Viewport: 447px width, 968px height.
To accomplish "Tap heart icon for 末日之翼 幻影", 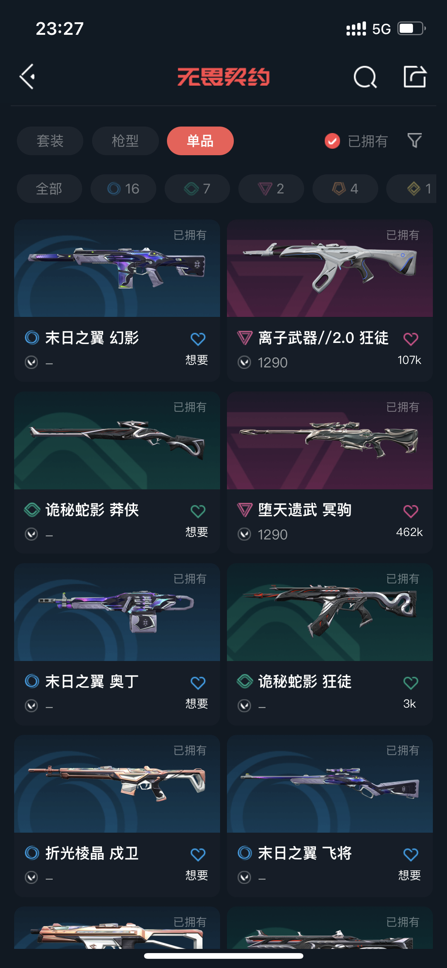I will (x=198, y=339).
